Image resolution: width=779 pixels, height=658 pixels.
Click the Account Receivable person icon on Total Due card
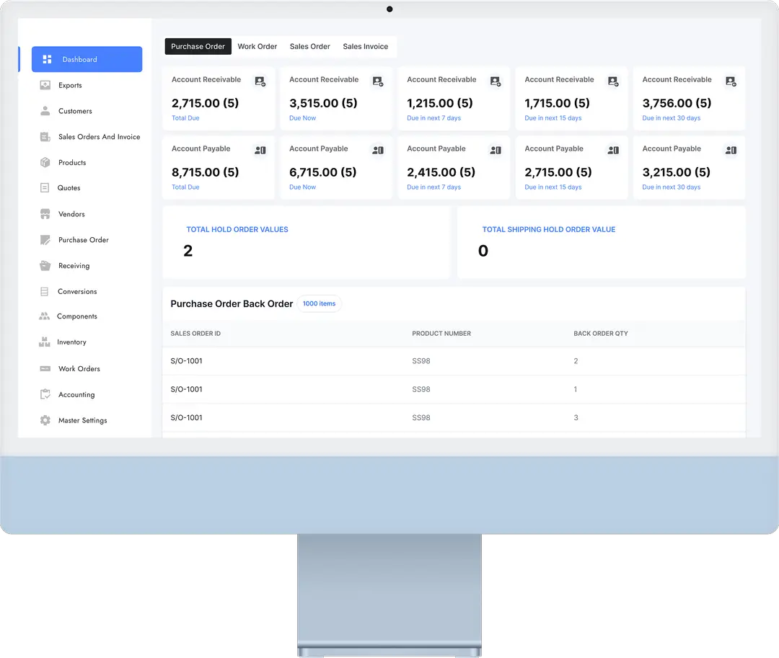(260, 81)
